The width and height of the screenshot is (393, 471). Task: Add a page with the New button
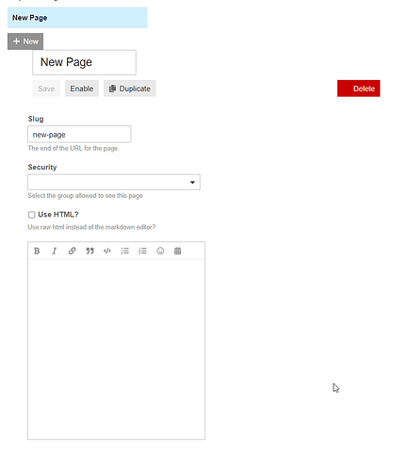25,41
